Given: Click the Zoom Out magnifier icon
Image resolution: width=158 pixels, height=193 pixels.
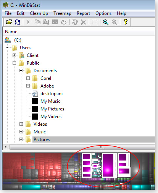Looking at the screenshot, I should click(x=114, y=22).
